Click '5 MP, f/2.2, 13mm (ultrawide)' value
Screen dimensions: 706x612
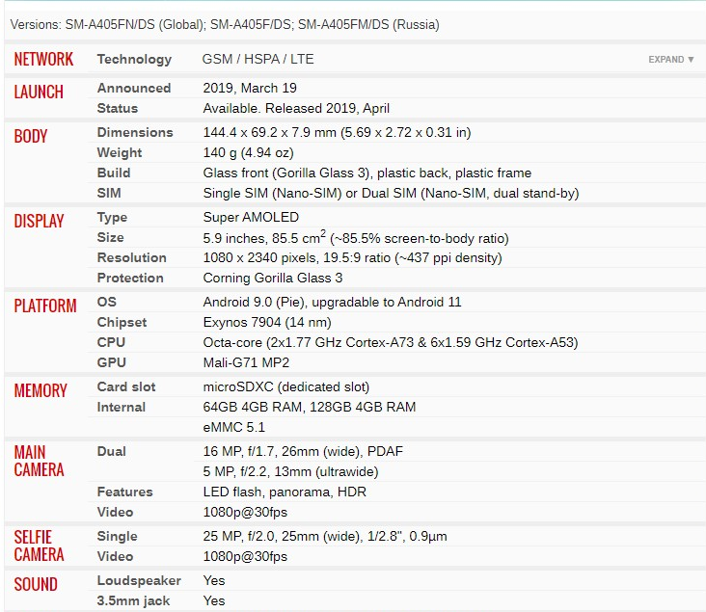[x=291, y=471]
